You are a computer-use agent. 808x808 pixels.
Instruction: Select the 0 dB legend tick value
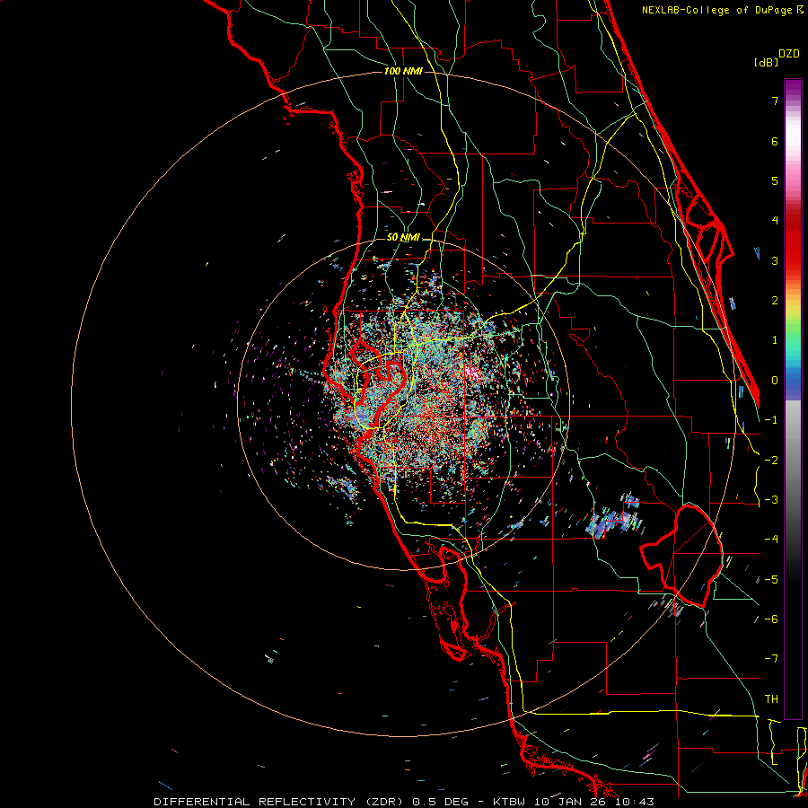point(775,381)
